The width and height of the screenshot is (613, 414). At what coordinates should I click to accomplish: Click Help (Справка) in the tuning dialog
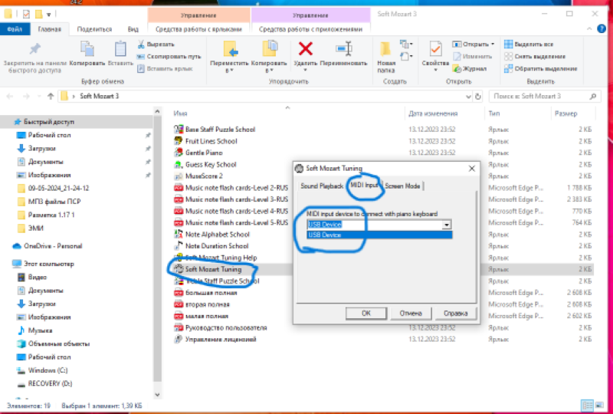[x=455, y=313]
